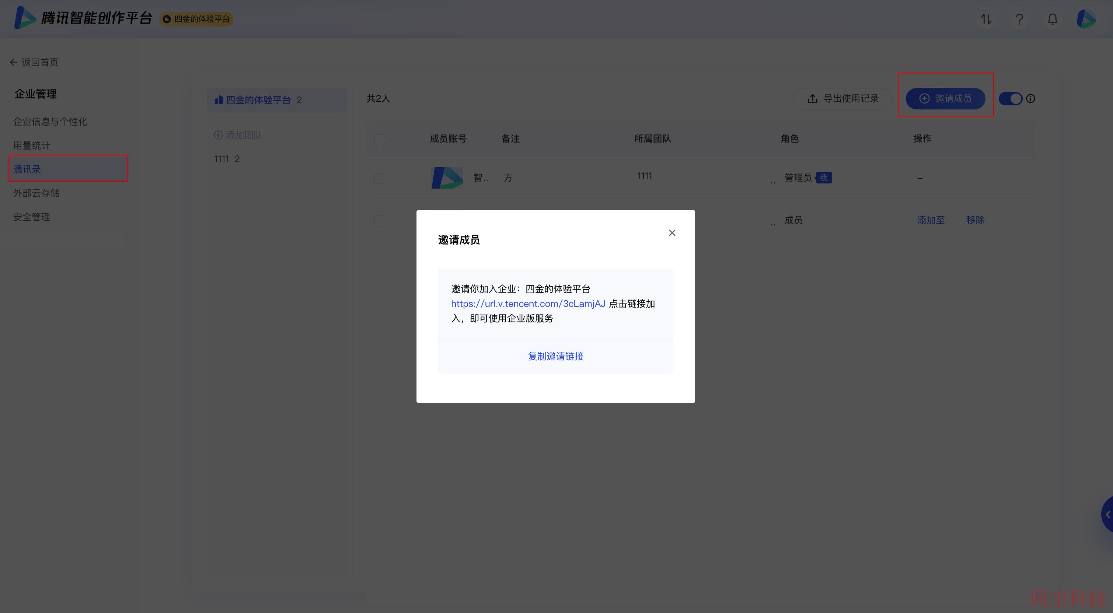
Task: Check the checkbox for the 成员 row
Action: 379,221
